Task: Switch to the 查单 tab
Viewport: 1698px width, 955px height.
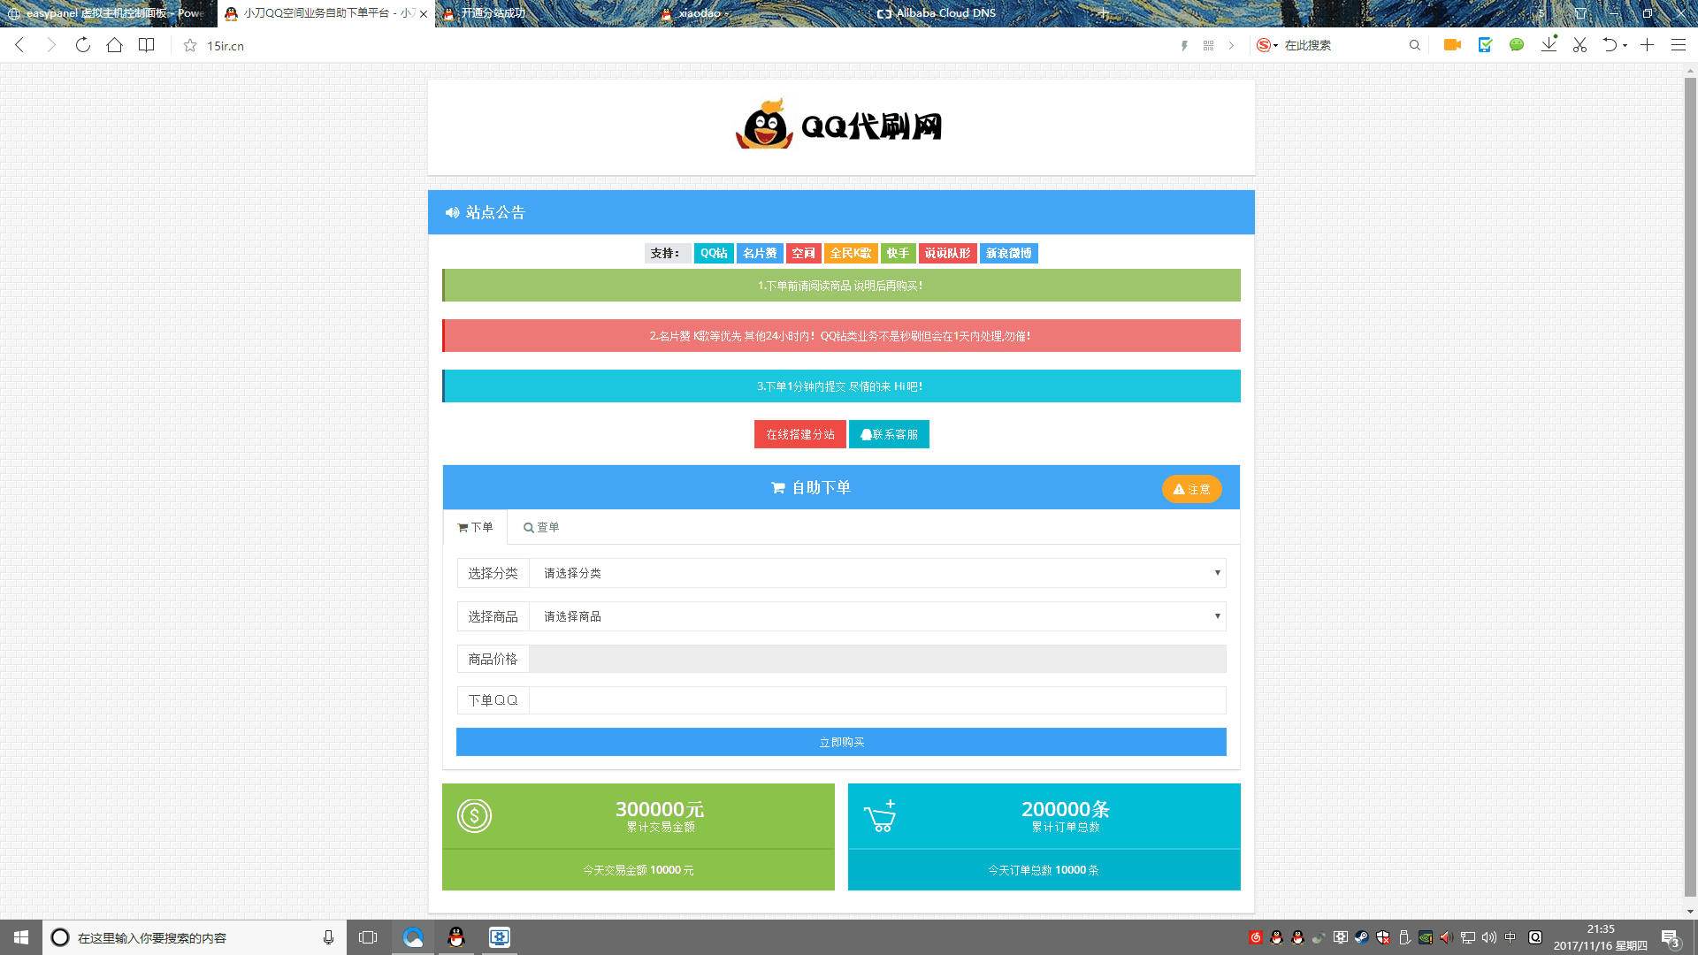Action: [541, 527]
